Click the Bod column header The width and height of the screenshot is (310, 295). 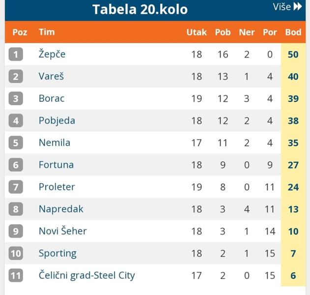tap(293, 32)
